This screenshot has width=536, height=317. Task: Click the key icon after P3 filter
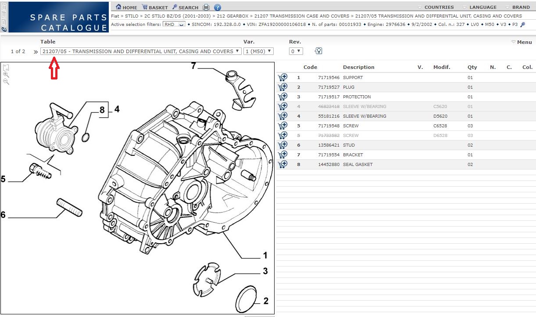click(522, 24)
